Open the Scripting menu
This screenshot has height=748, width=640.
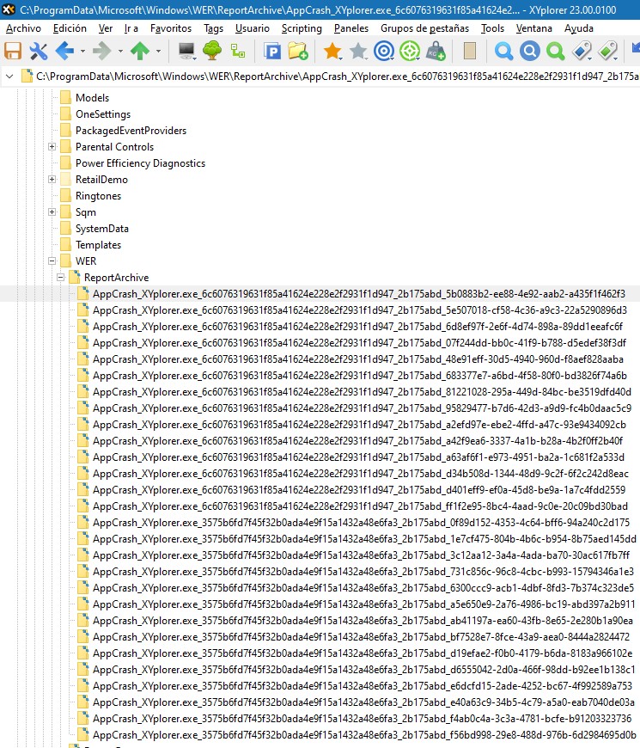click(302, 28)
